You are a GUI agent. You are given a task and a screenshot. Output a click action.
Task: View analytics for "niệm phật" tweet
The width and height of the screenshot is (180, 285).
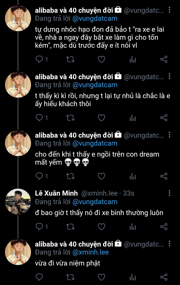coord(132,277)
